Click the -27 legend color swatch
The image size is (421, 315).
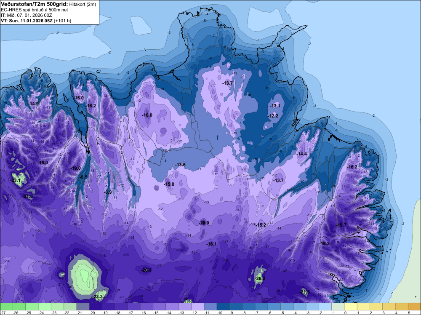point(6,307)
